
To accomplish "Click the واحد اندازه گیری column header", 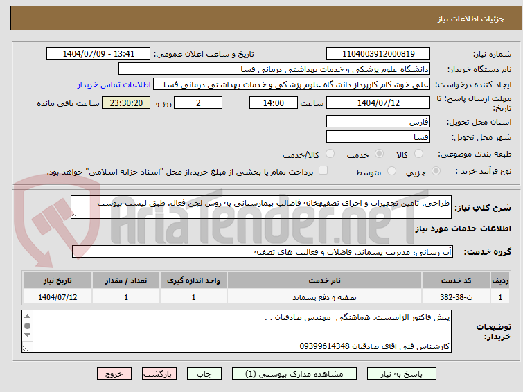I will 193,280.
